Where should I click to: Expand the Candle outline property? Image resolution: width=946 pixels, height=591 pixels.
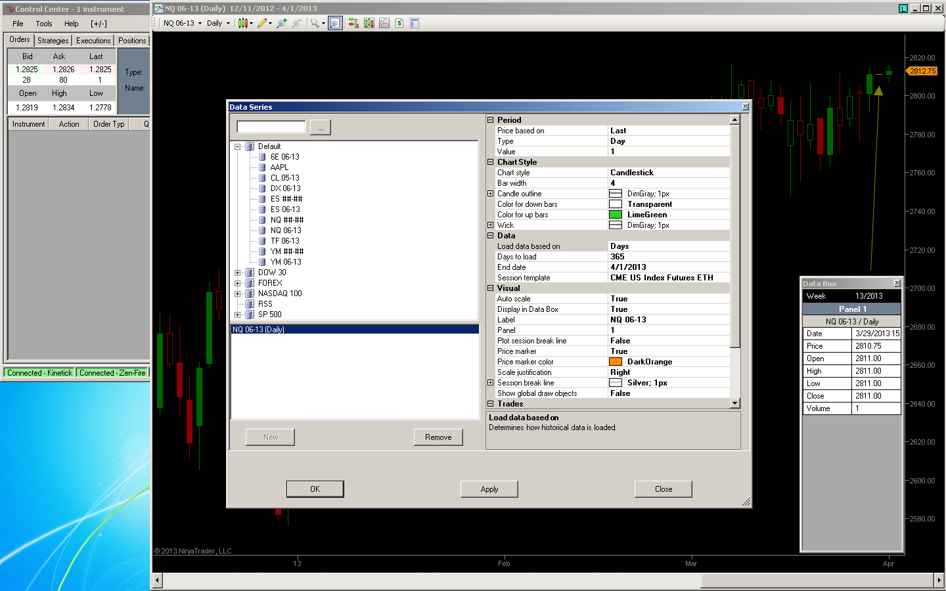pyautogui.click(x=491, y=194)
